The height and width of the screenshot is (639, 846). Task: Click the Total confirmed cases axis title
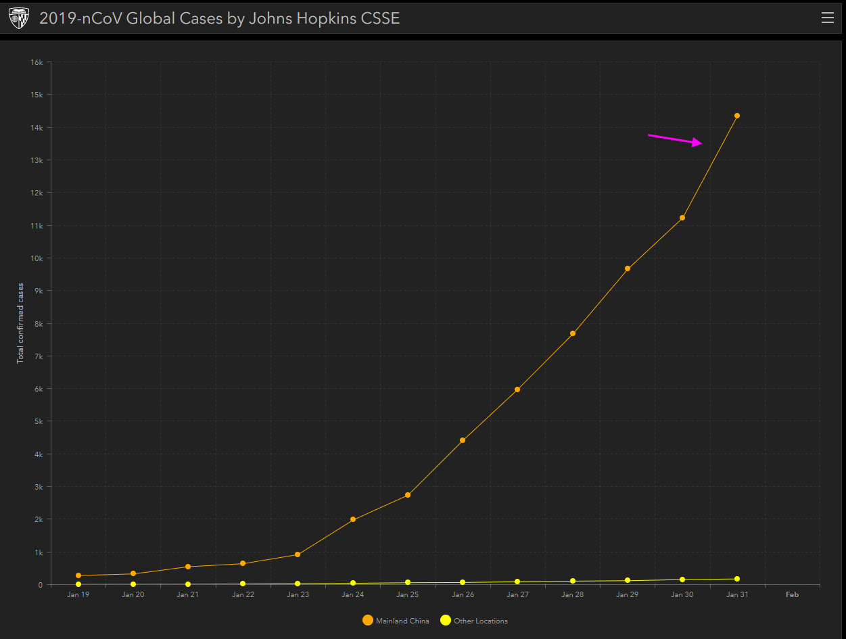coord(20,323)
